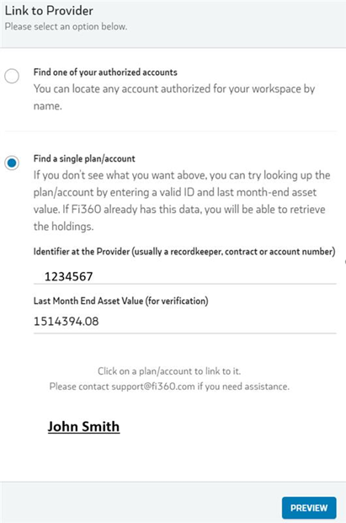Click the PREVIEW button

(x=309, y=508)
